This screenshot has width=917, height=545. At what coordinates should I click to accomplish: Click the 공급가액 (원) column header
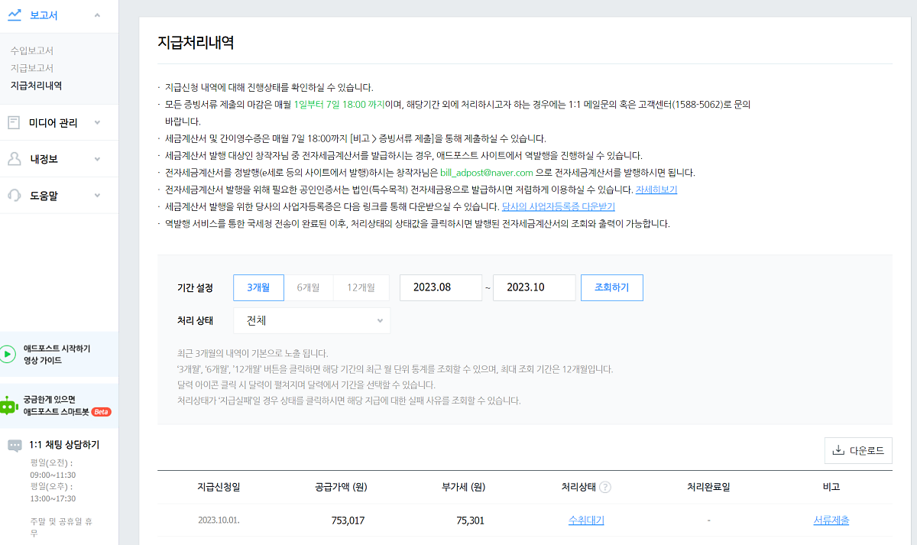(x=341, y=487)
